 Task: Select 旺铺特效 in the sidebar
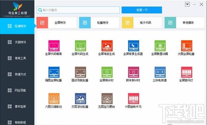click(17, 26)
